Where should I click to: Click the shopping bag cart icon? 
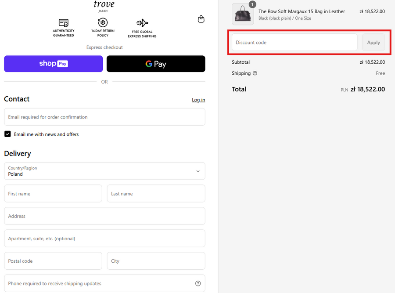click(201, 19)
